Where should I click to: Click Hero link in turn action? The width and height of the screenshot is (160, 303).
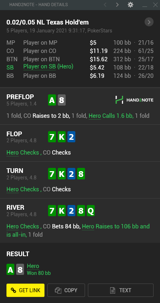(13, 189)
